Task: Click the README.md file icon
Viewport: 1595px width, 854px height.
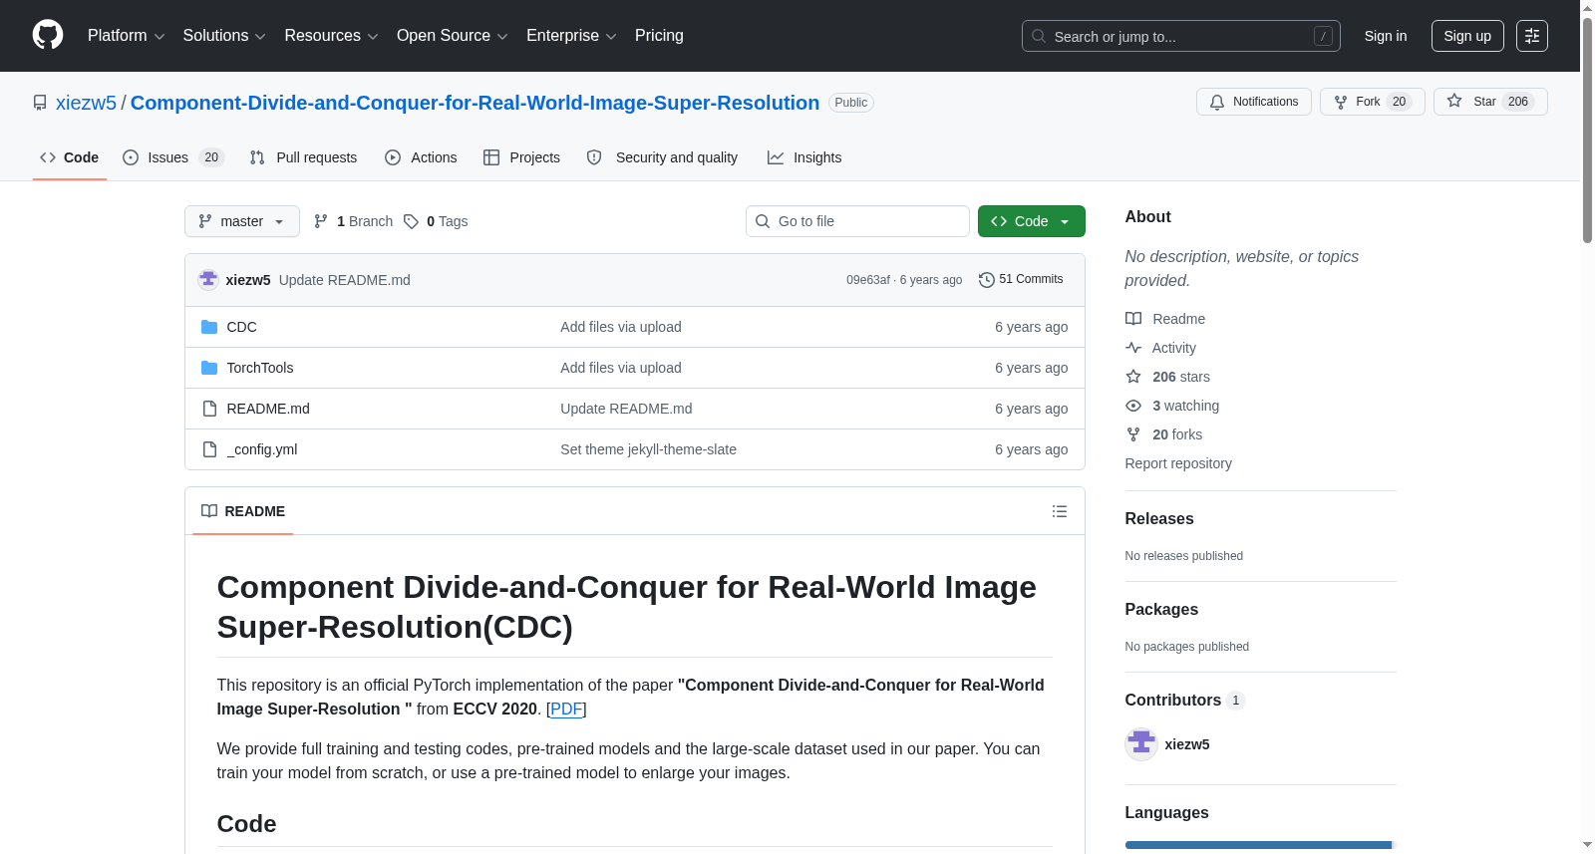Action: click(209, 409)
